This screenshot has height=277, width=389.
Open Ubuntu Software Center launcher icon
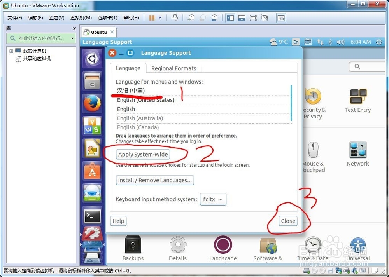click(92, 171)
